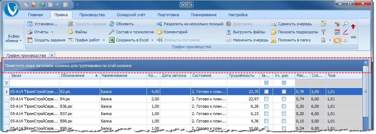
Task: Open Установки settings
Action: coord(42,24)
